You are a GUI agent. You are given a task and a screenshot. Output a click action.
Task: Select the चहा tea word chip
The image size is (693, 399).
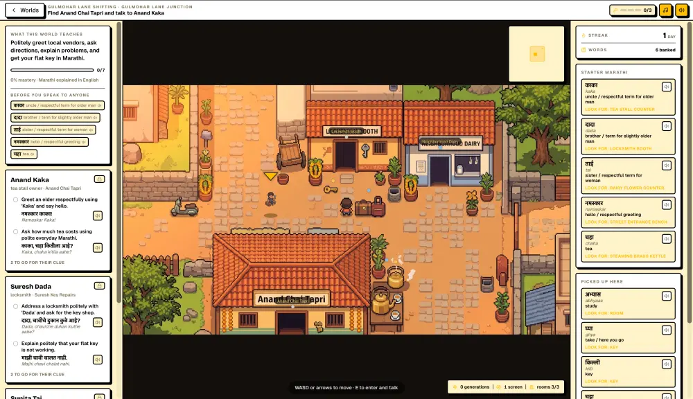click(24, 154)
